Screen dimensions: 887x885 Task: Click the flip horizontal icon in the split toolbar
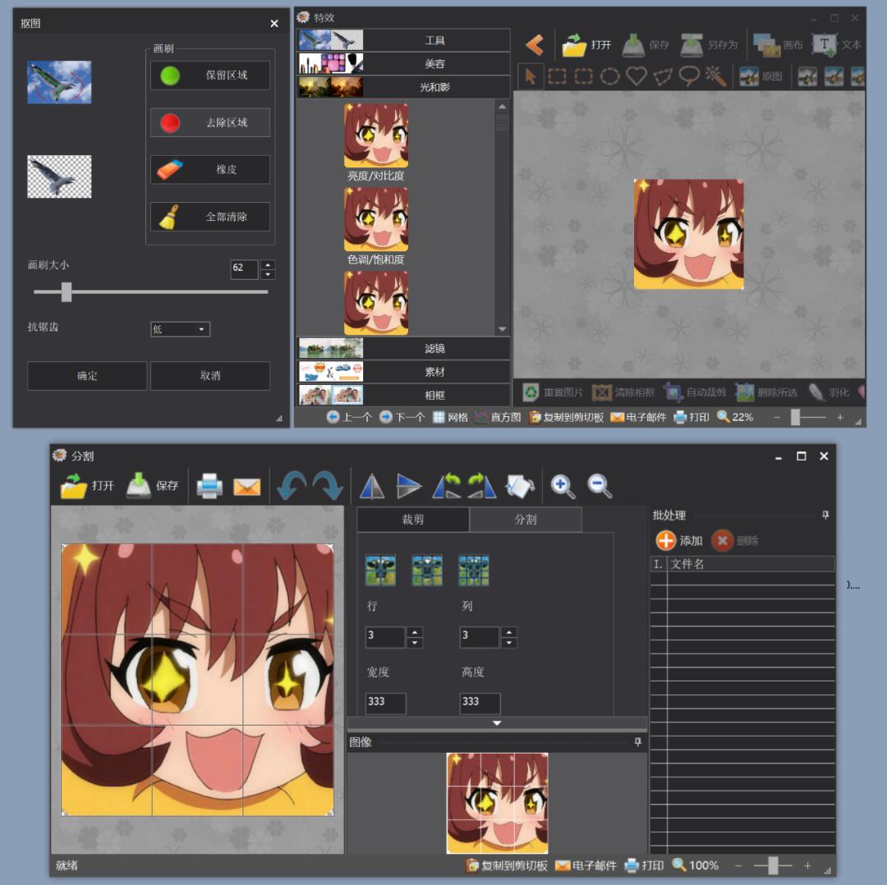pyautogui.click(x=372, y=486)
